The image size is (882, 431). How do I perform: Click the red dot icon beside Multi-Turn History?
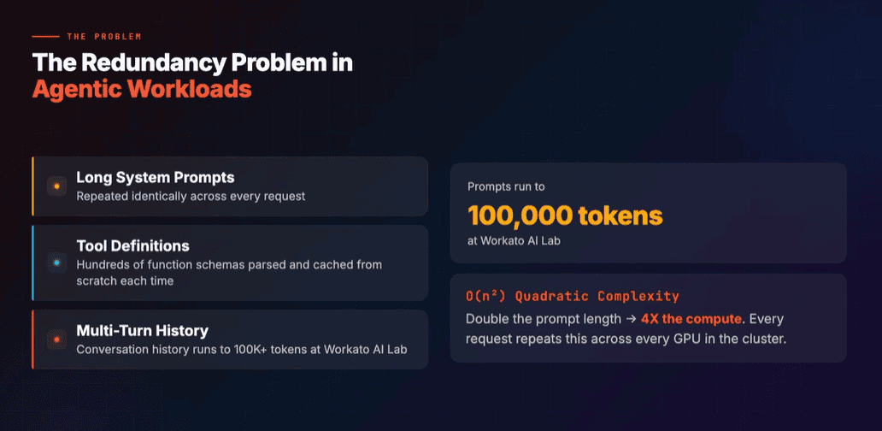pyautogui.click(x=56, y=339)
